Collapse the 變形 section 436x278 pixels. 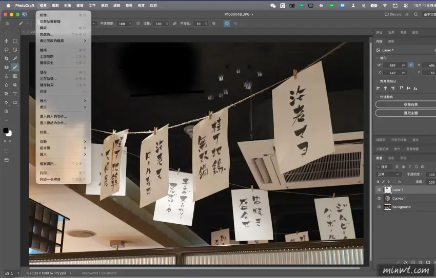(378, 58)
